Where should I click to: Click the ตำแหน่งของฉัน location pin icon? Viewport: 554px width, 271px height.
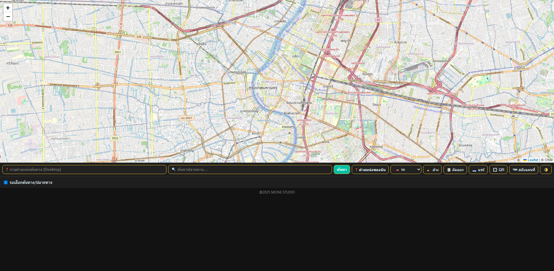pyautogui.click(x=356, y=169)
